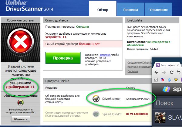Image resolution: width=182 pixels, height=127 pixels.
Task: Click the ЗАРЕГИСТРИРОВАН status text
Action: tap(137, 99)
